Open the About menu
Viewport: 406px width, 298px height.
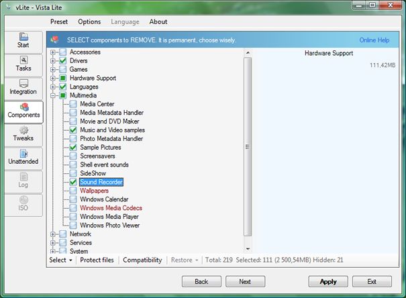(x=158, y=21)
